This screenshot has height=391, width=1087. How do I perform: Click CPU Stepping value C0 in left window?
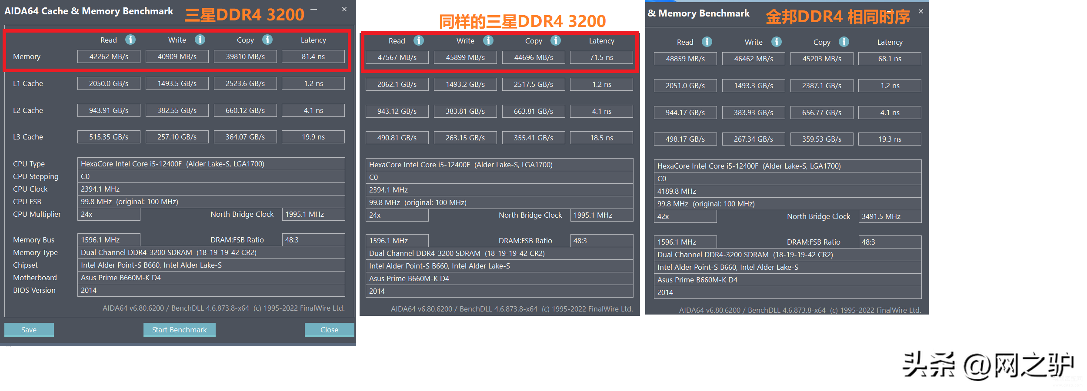(x=211, y=176)
